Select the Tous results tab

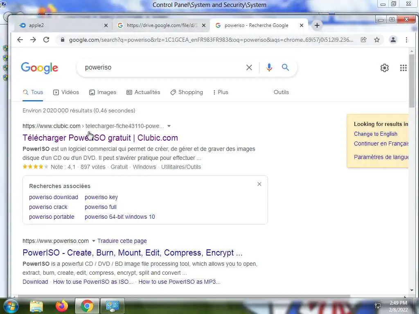tap(33, 92)
